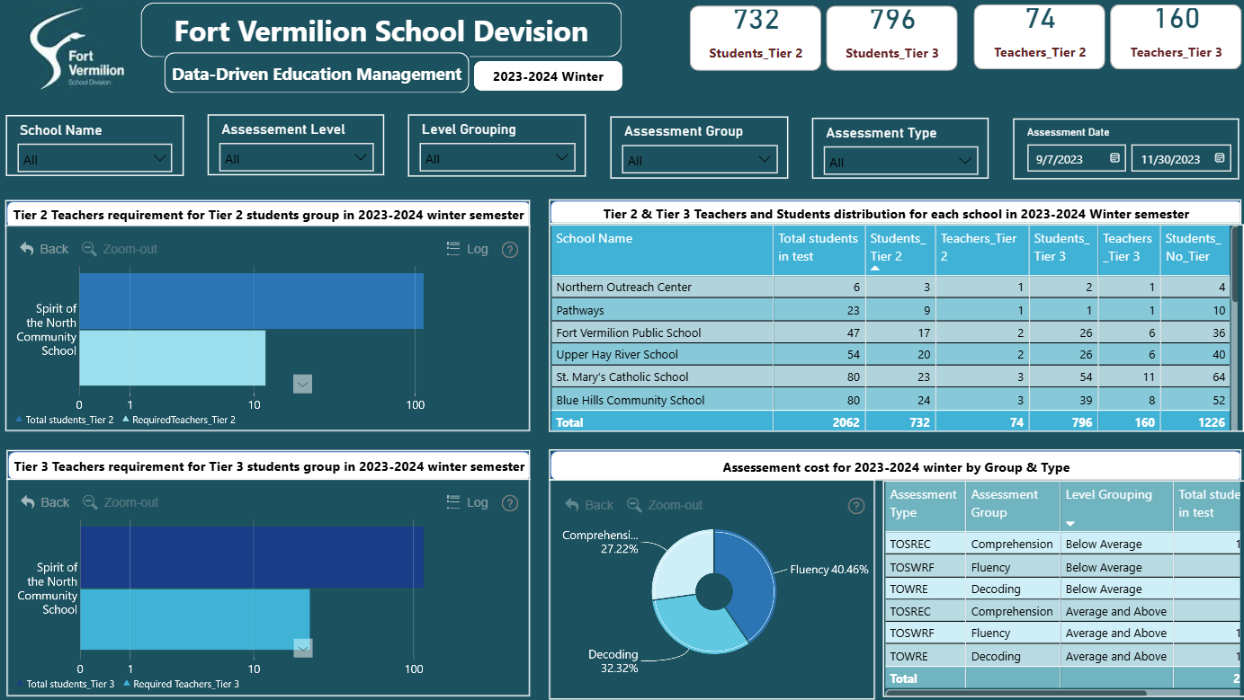Image resolution: width=1244 pixels, height=700 pixels.
Task: Click Zoom-out in the Tier 3 teachers chart
Action: [120, 502]
